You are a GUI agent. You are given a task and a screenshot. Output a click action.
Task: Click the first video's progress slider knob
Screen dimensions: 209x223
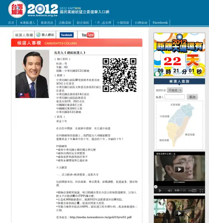click(156, 187)
